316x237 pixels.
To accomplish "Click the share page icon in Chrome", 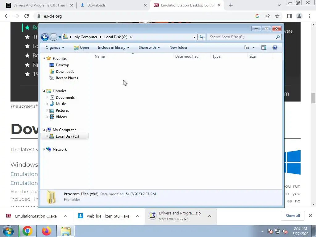I will click(267, 16).
